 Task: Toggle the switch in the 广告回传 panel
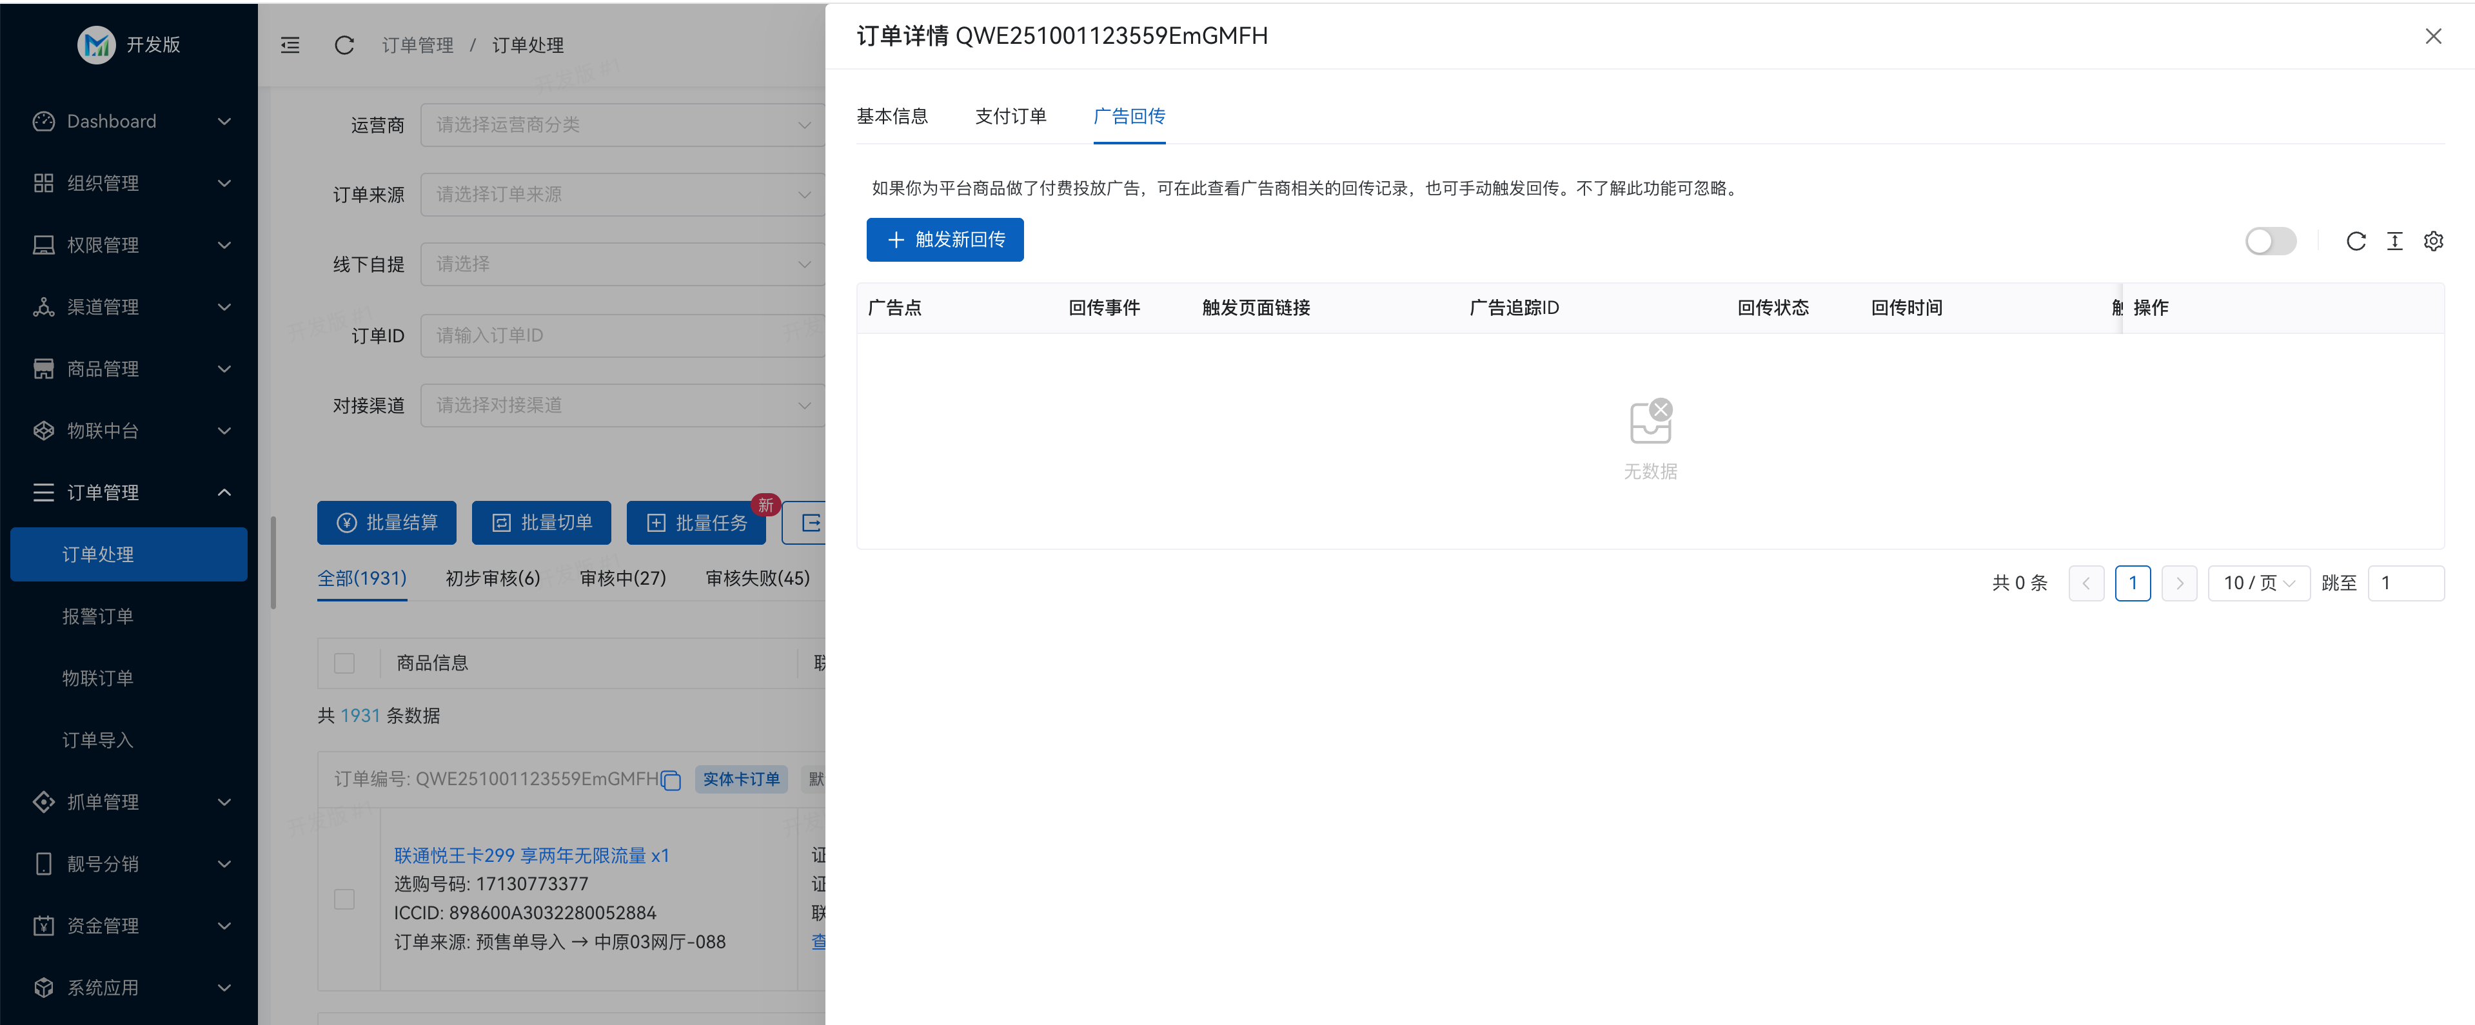[2271, 241]
